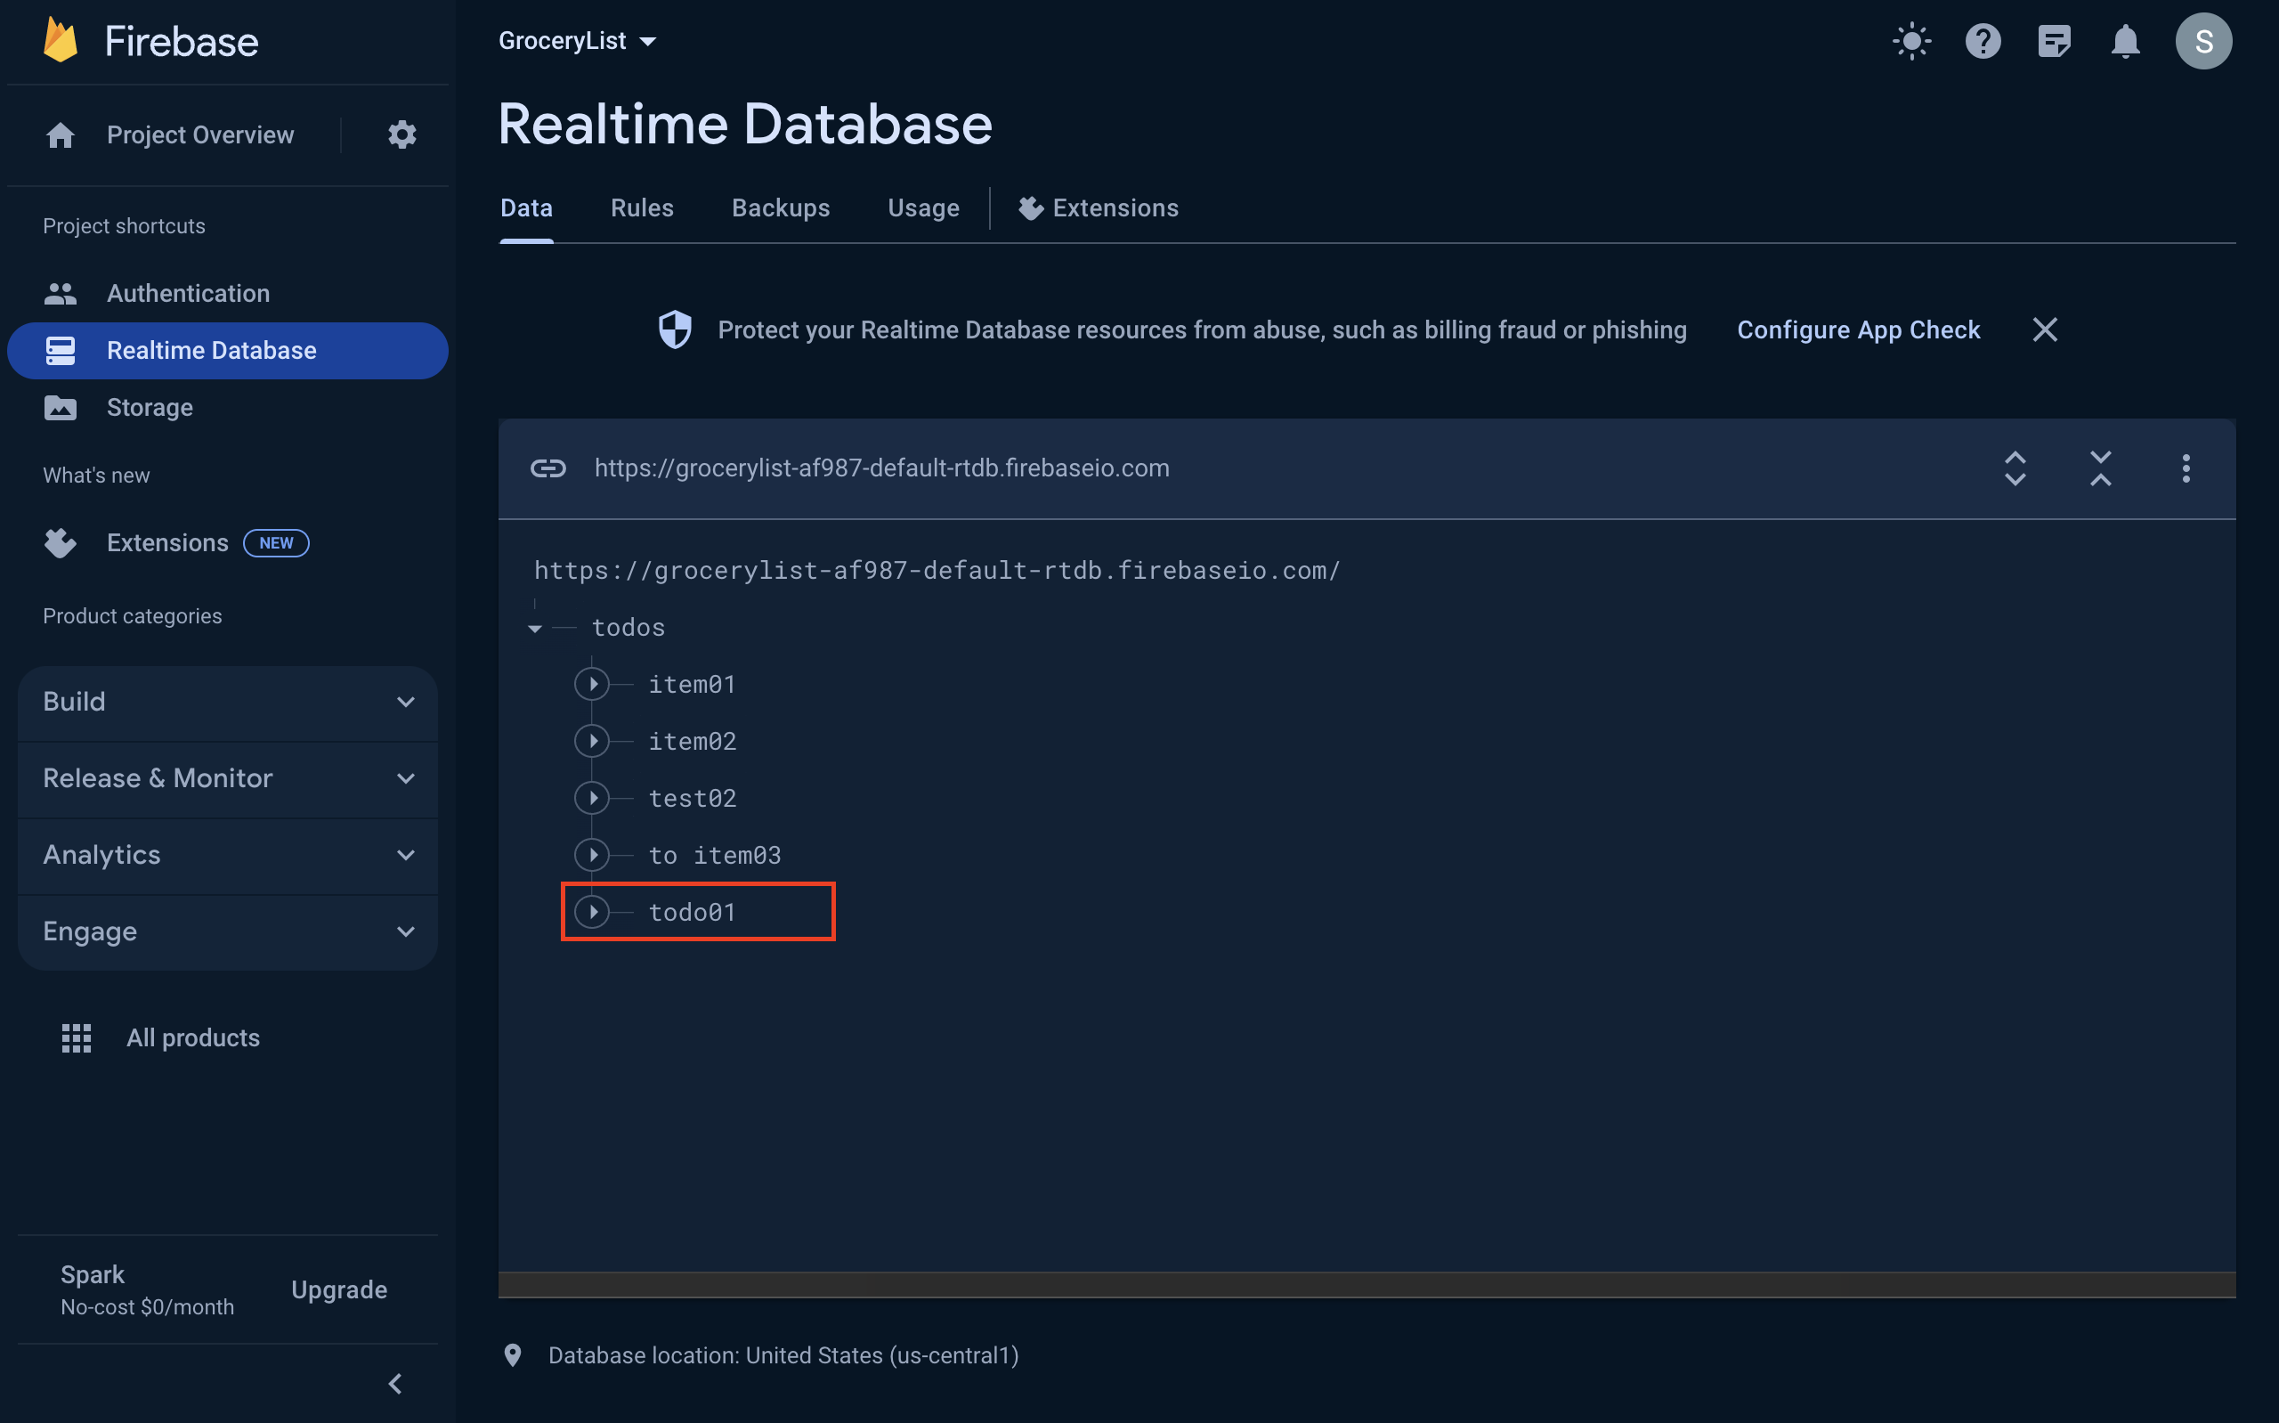Open All products link
The height and width of the screenshot is (1423, 2279).
(x=193, y=1038)
